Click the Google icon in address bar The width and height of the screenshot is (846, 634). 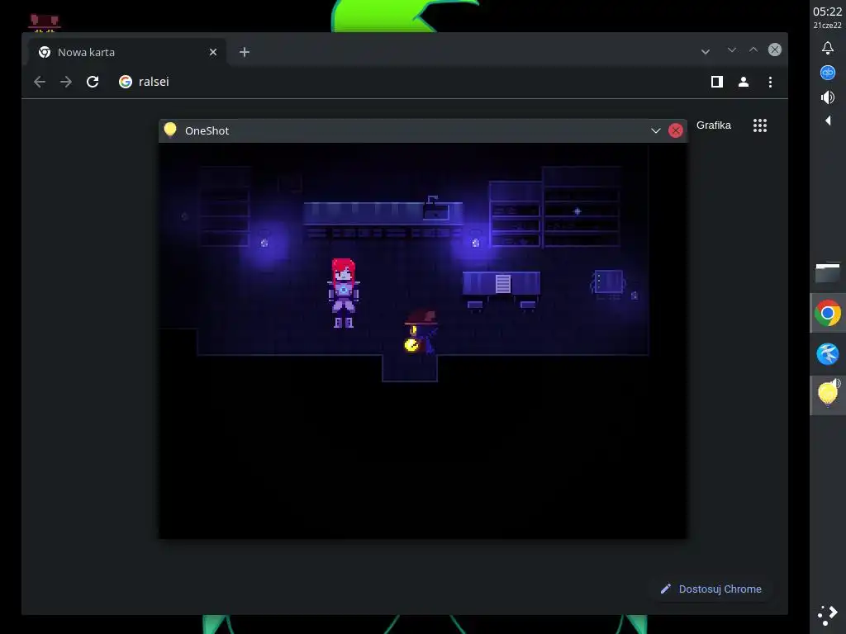click(126, 82)
